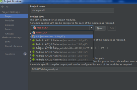Click the Android icon beside API 16 Platform
The width and height of the screenshot is (137, 90).
[x=34, y=44]
